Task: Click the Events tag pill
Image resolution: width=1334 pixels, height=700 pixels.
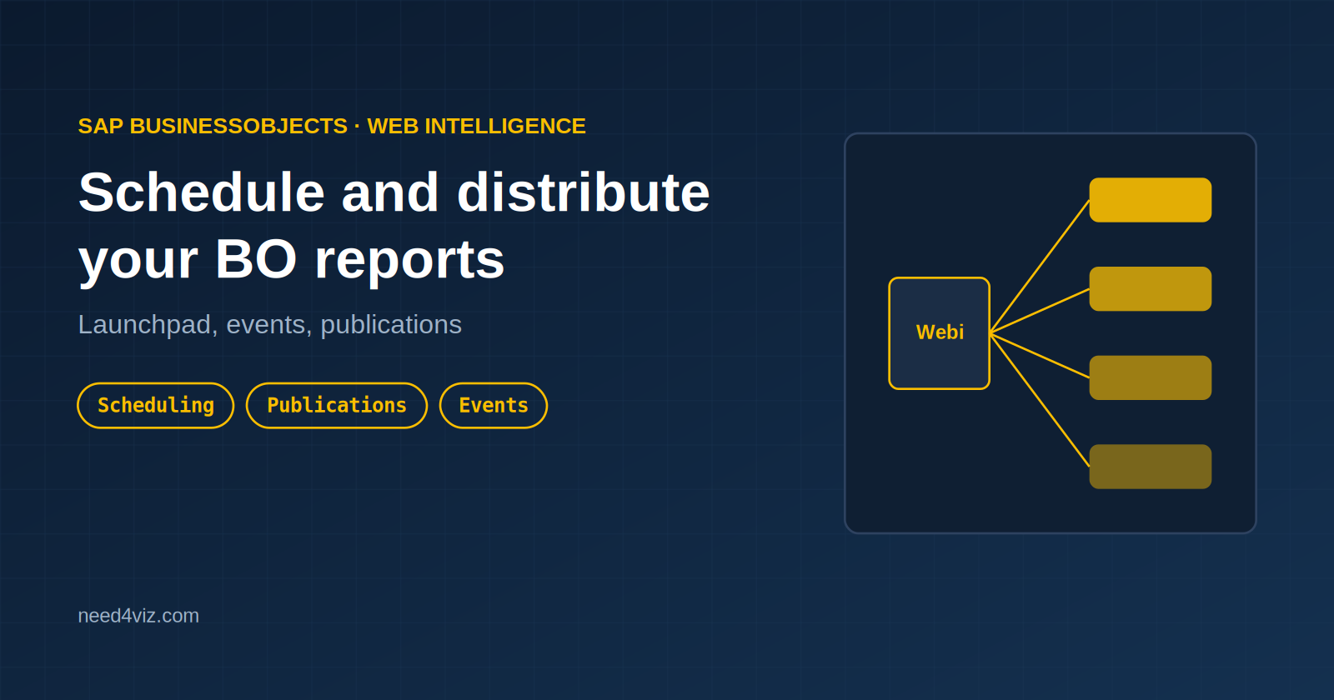Action: (x=494, y=406)
